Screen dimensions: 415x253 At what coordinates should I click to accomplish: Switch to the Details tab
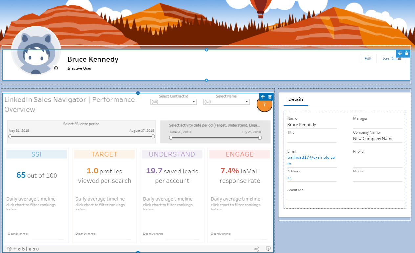[x=296, y=99]
